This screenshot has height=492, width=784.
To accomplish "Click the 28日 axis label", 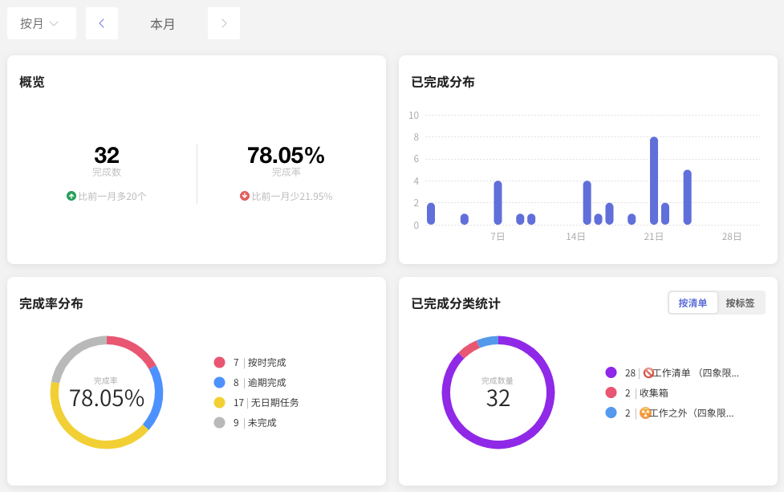I will click(x=732, y=237).
